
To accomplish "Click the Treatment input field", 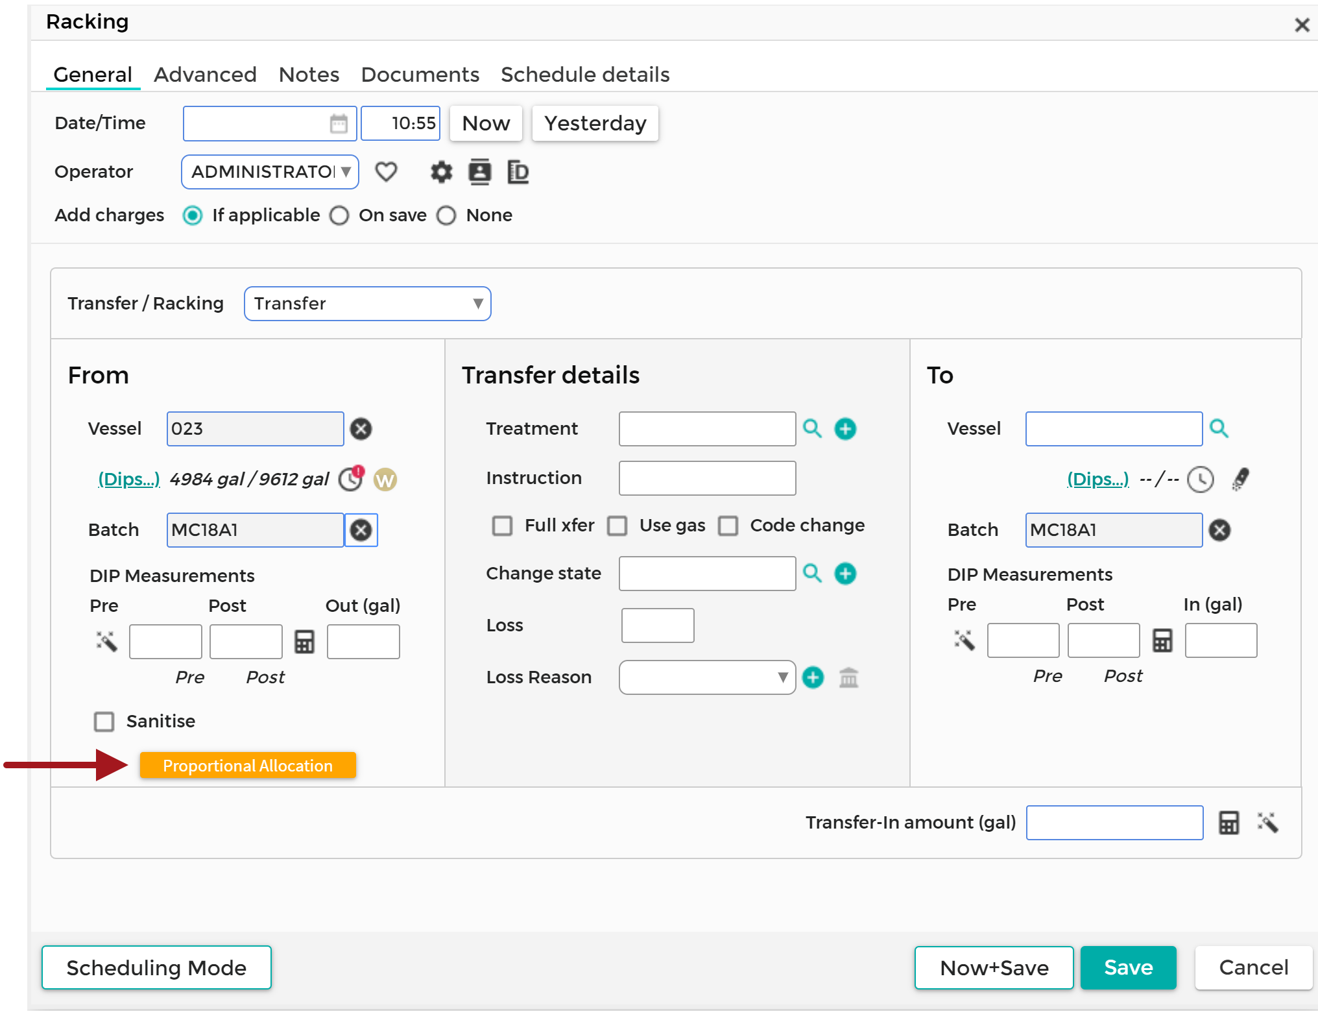I will 707,429.
